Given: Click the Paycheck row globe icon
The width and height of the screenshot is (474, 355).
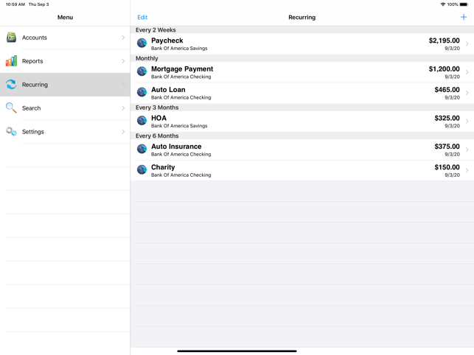Looking at the screenshot, I should click(x=142, y=43).
